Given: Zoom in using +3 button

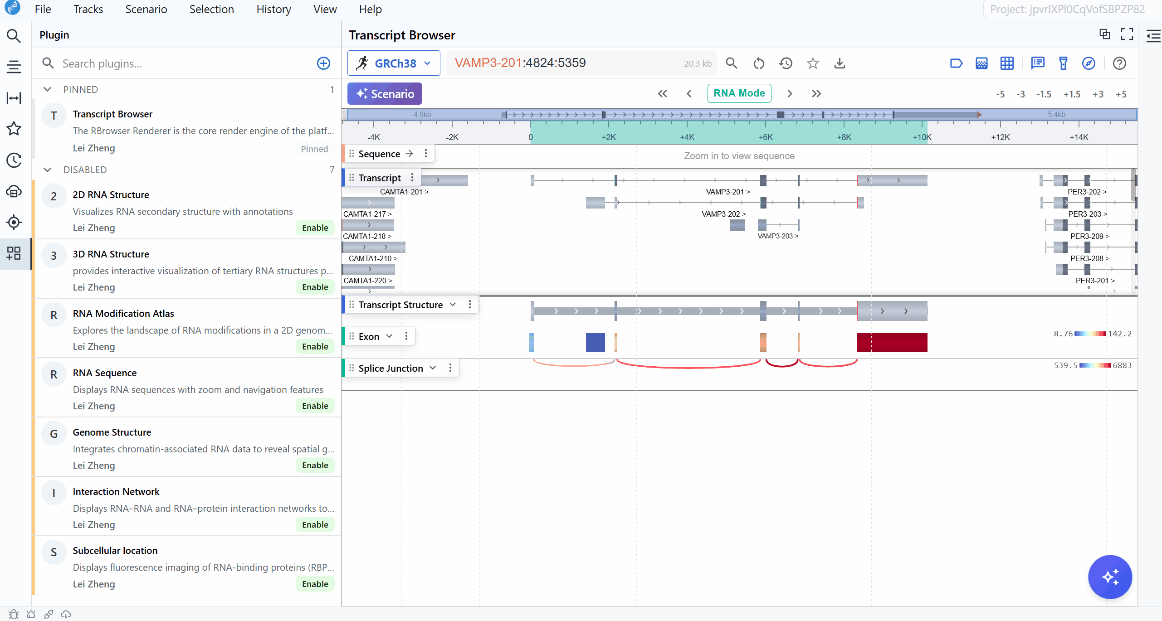Looking at the screenshot, I should click(1098, 94).
